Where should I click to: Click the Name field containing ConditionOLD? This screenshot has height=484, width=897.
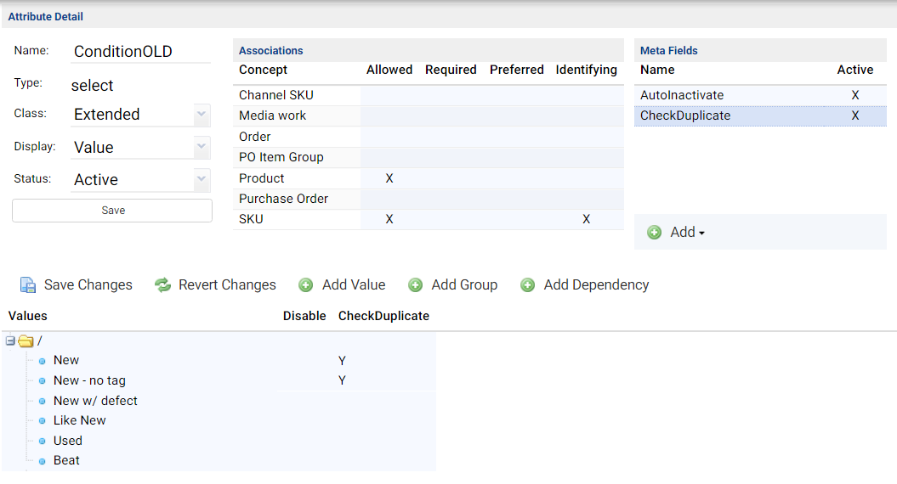coord(141,52)
